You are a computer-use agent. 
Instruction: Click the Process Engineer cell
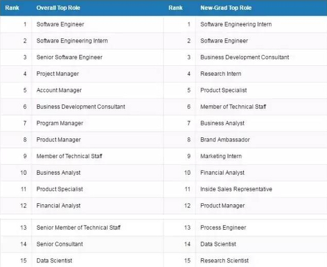tap(223, 228)
